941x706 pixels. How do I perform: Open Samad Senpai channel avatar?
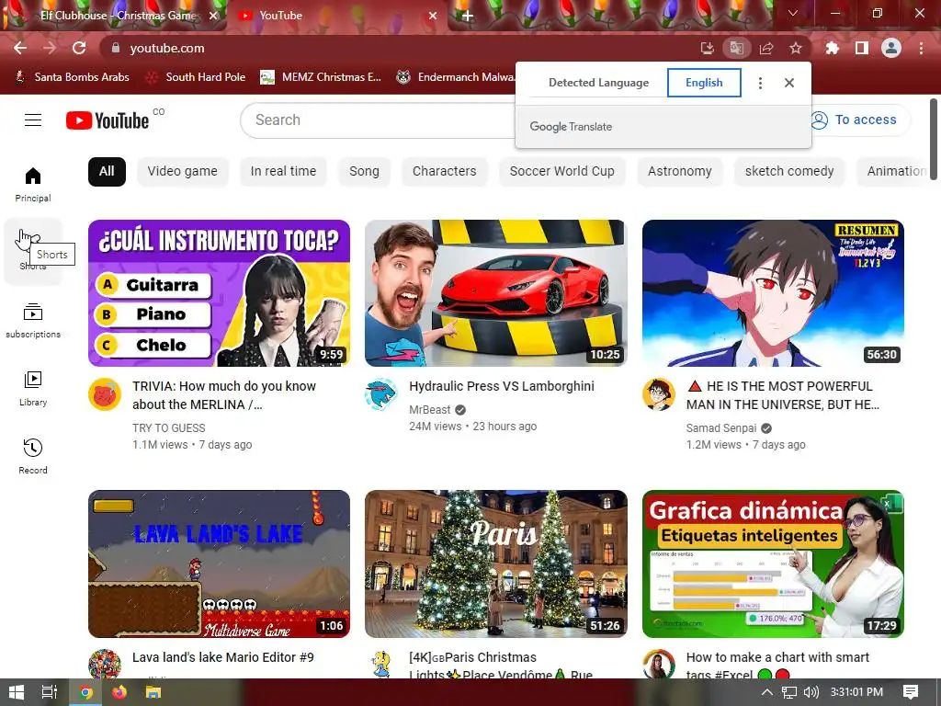coord(659,394)
